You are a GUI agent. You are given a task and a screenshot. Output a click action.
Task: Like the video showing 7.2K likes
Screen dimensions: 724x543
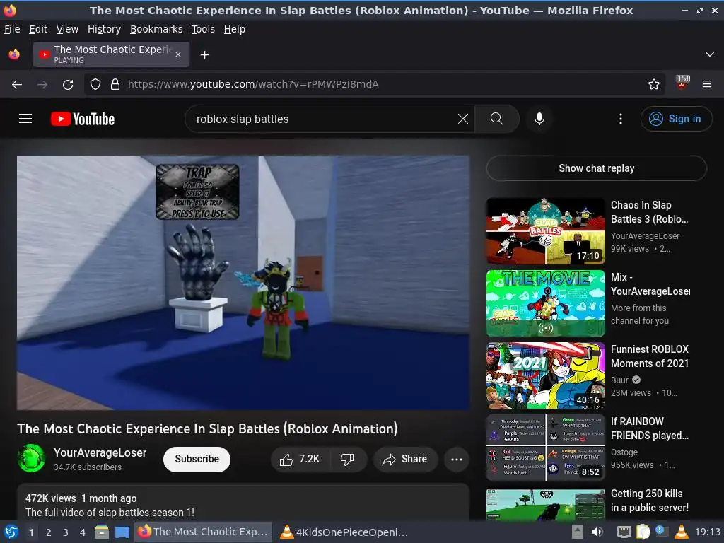coord(300,459)
